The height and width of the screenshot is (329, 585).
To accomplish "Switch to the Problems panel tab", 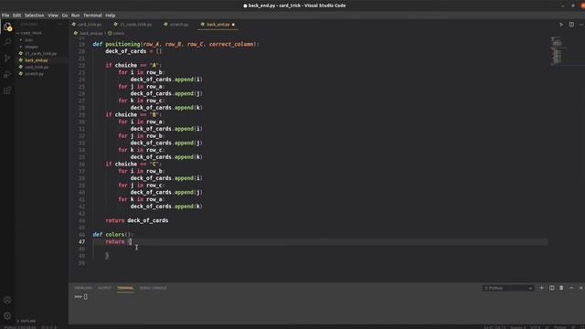I will coord(83,288).
